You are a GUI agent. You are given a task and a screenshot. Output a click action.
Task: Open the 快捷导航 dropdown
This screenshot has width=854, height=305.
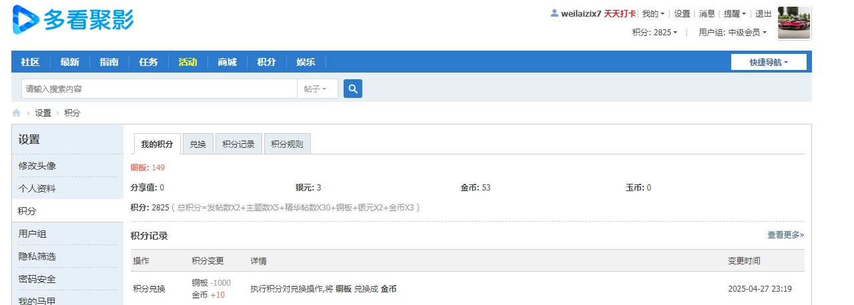click(x=769, y=62)
